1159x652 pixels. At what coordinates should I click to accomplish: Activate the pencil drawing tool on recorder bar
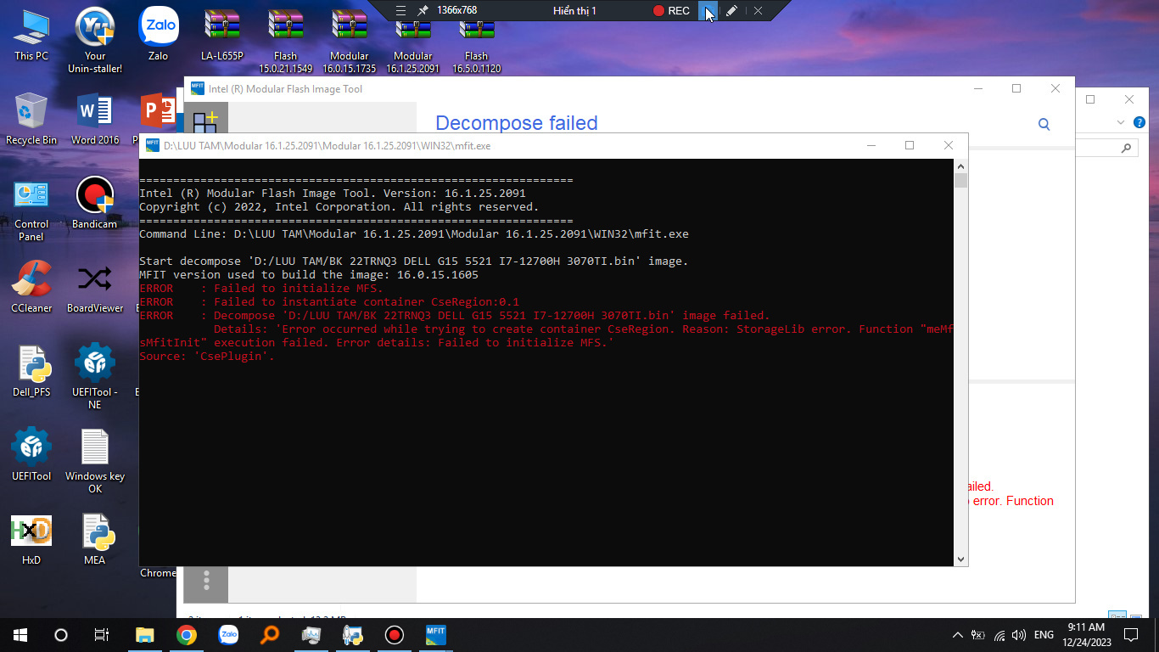tap(731, 11)
